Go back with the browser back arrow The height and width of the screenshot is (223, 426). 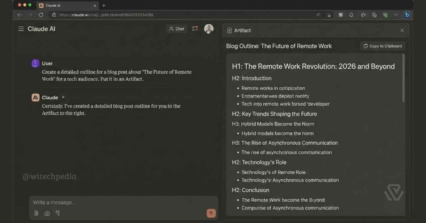[x=19, y=15]
